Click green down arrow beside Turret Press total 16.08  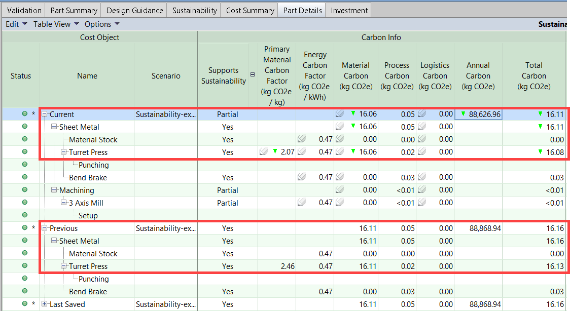tap(541, 151)
